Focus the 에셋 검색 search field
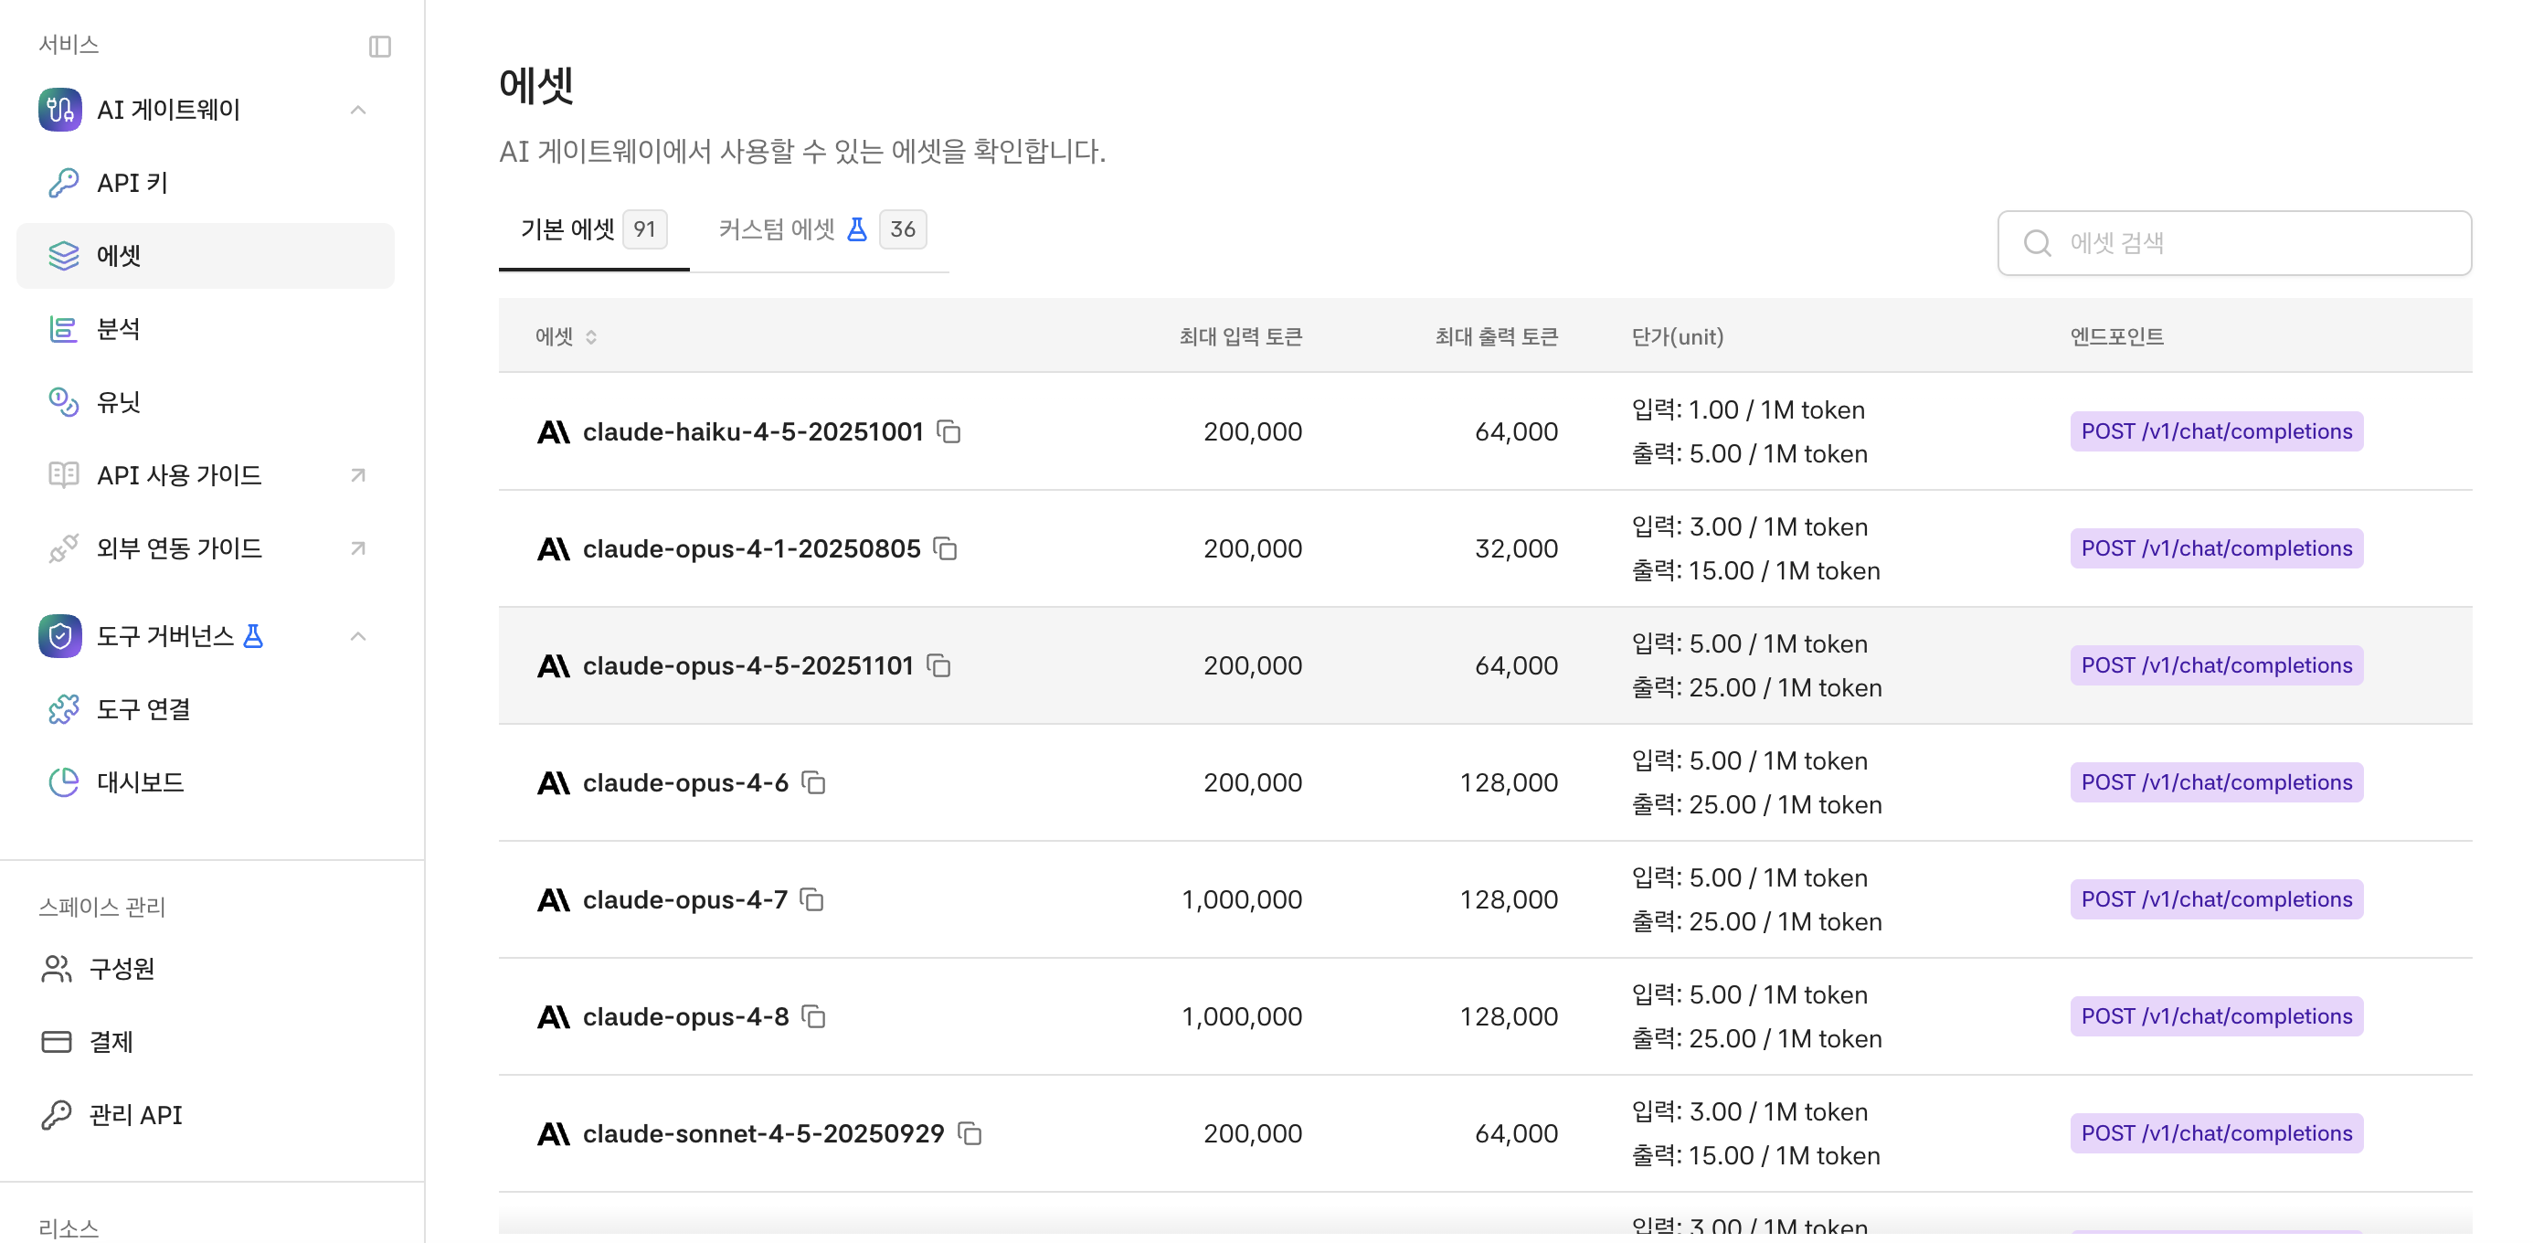The width and height of the screenshot is (2533, 1243). pos(2234,243)
